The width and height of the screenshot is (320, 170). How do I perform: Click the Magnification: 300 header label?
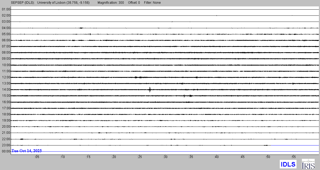[x=110, y=3]
